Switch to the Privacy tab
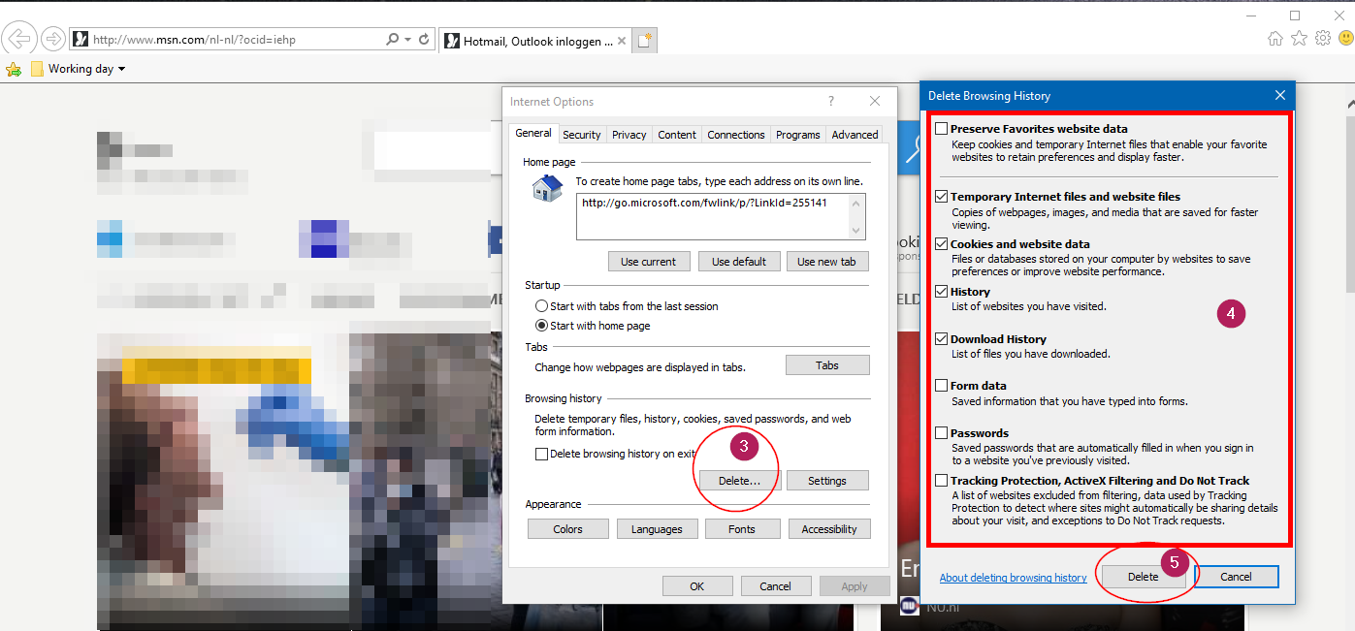Viewport: 1355px width, 631px height. [x=629, y=135]
